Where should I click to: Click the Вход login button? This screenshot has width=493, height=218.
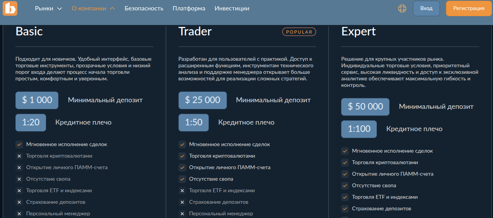pos(426,8)
